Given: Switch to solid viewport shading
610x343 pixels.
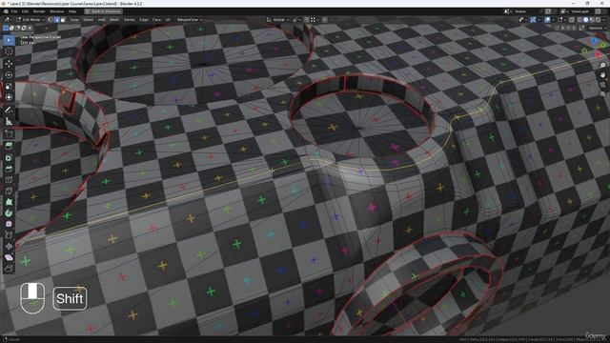Looking at the screenshot, I should tap(585, 20).
